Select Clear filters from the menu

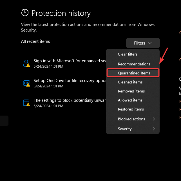coord(128,54)
